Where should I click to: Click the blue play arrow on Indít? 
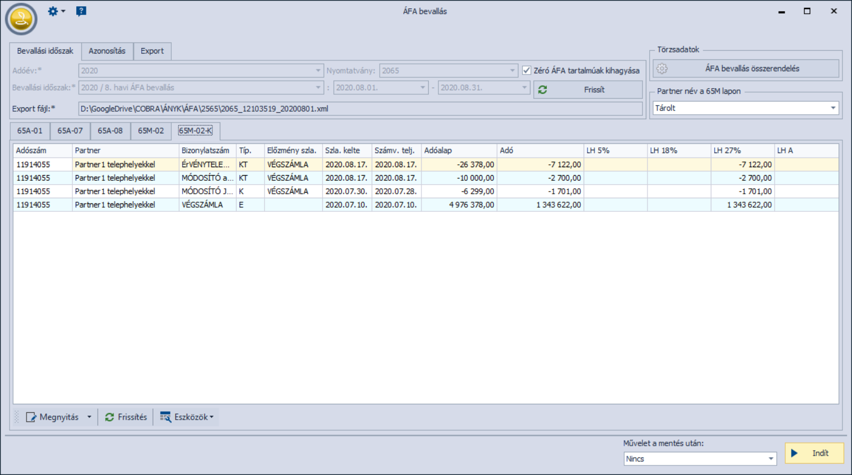pyautogui.click(x=794, y=453)
